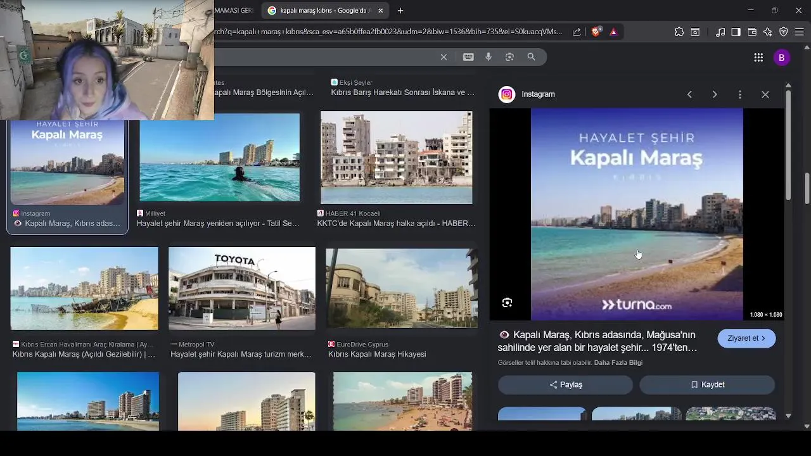Open the Leo AI sparkle icon
The height and width of the screenshot is (456, 811).
coord(768,32)
